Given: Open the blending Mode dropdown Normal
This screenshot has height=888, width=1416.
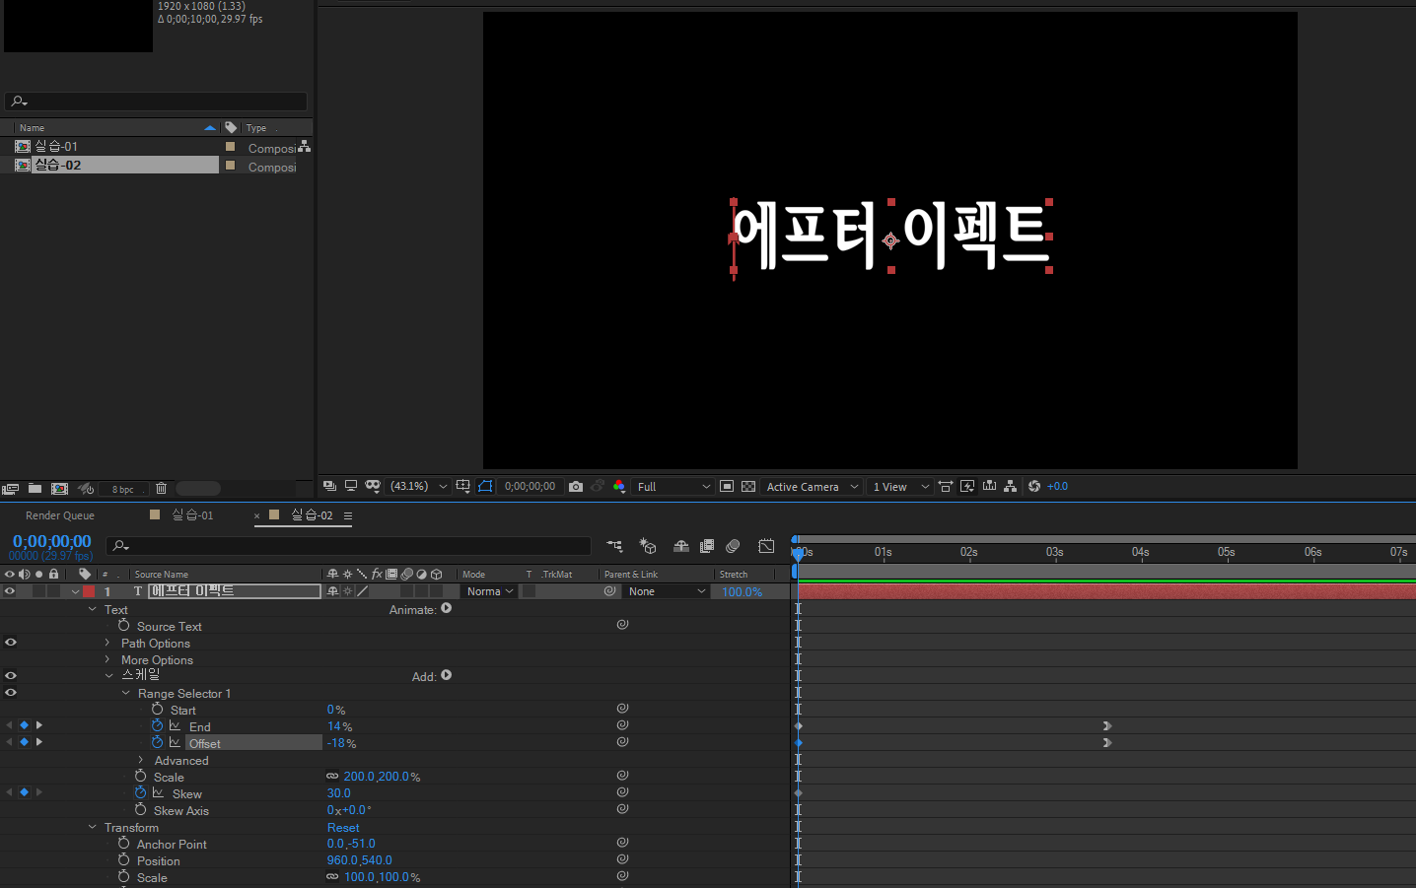Looking at the screenshot, I should [x=489, y=591].
